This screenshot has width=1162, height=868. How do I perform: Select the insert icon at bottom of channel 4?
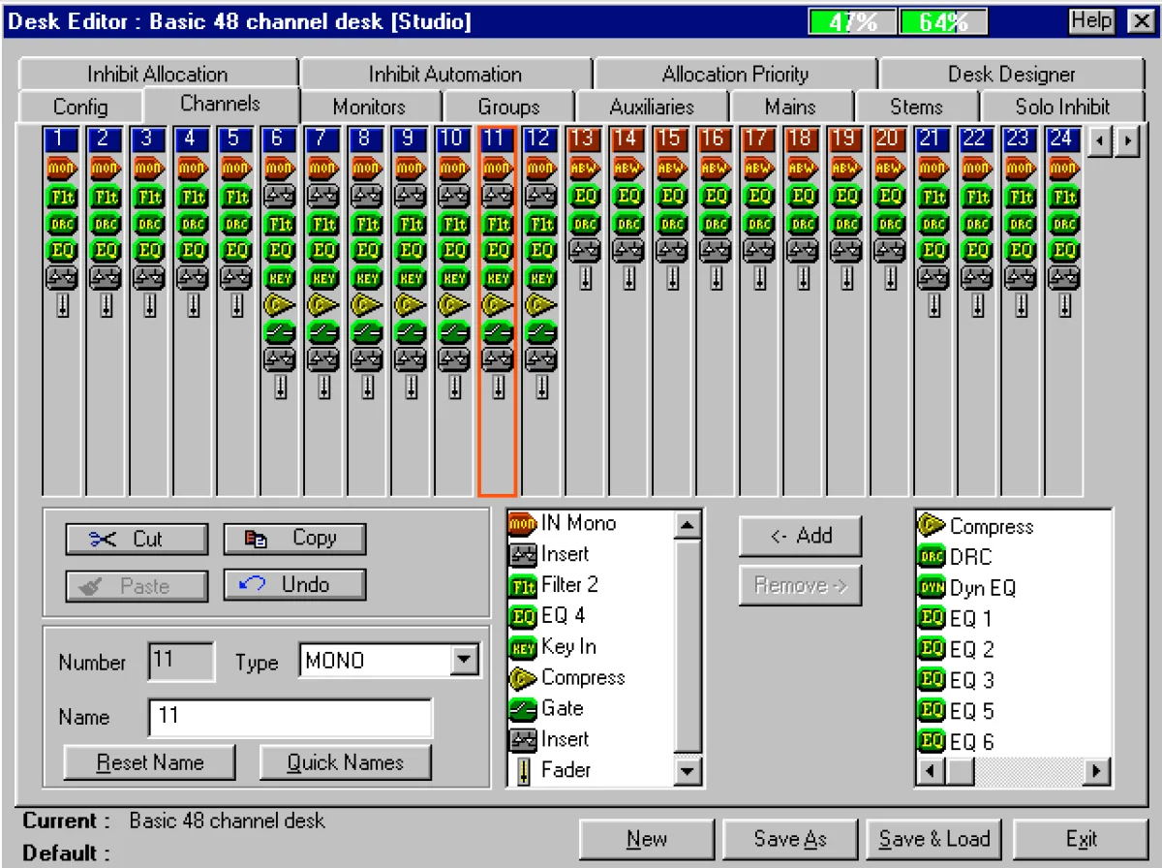(192, 278)
